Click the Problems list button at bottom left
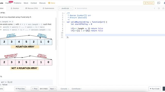Screen dimensions: 165x92 pos(2,89)
